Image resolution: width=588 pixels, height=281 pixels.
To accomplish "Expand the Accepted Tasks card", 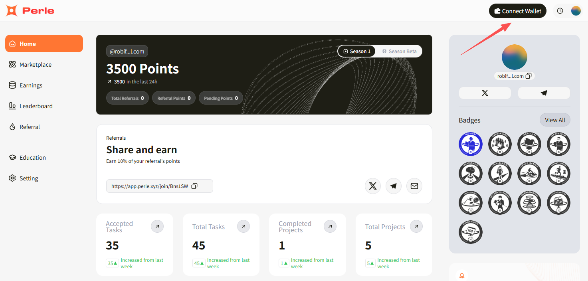I will tap(157, 226).
